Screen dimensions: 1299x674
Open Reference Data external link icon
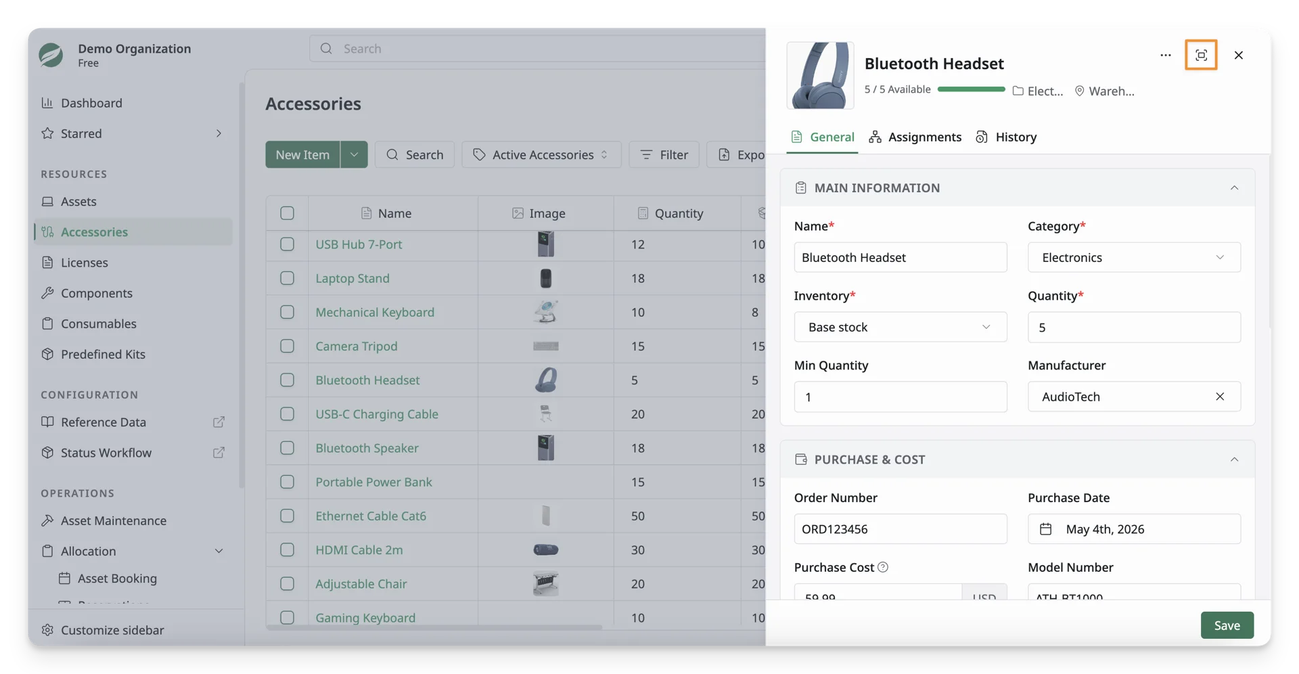[x=219, y=422]
